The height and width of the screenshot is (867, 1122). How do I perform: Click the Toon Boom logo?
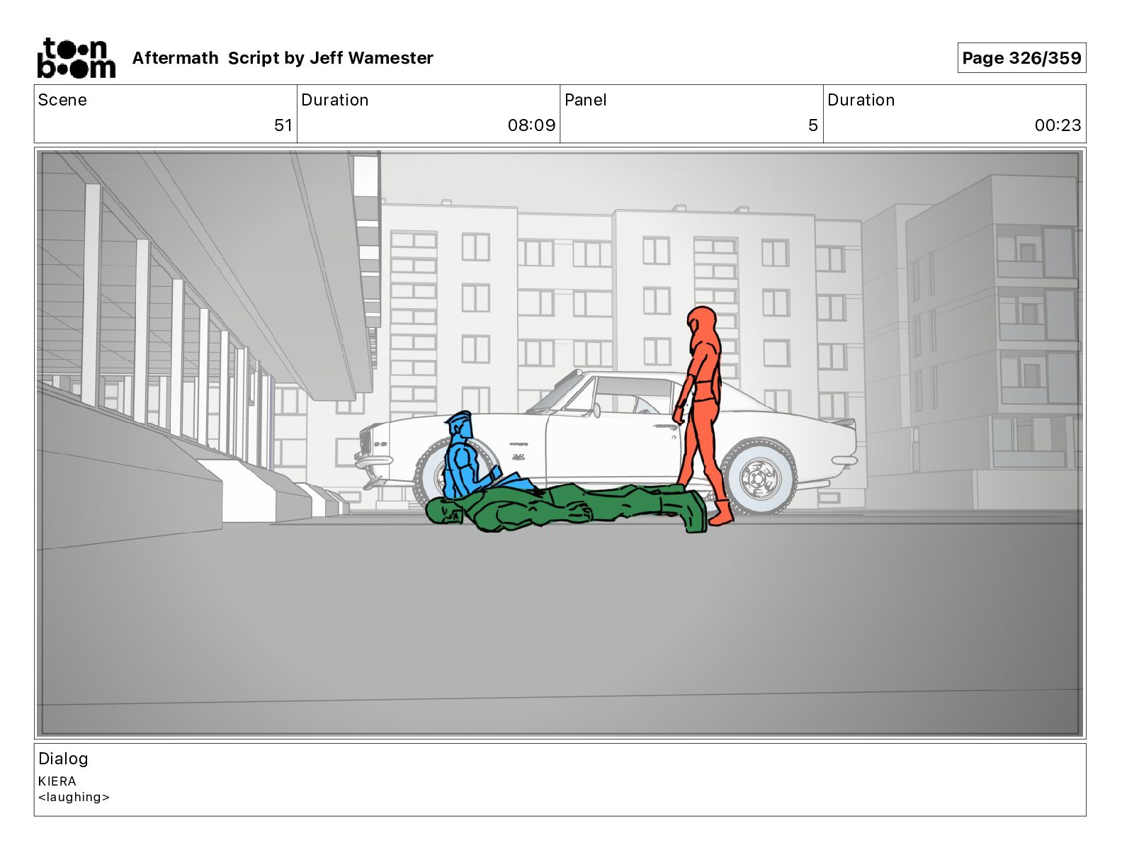pyautogui.click(x=76, y=58)
